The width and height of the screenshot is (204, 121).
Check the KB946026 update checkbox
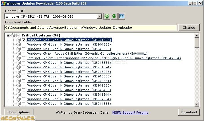[23, 71]
